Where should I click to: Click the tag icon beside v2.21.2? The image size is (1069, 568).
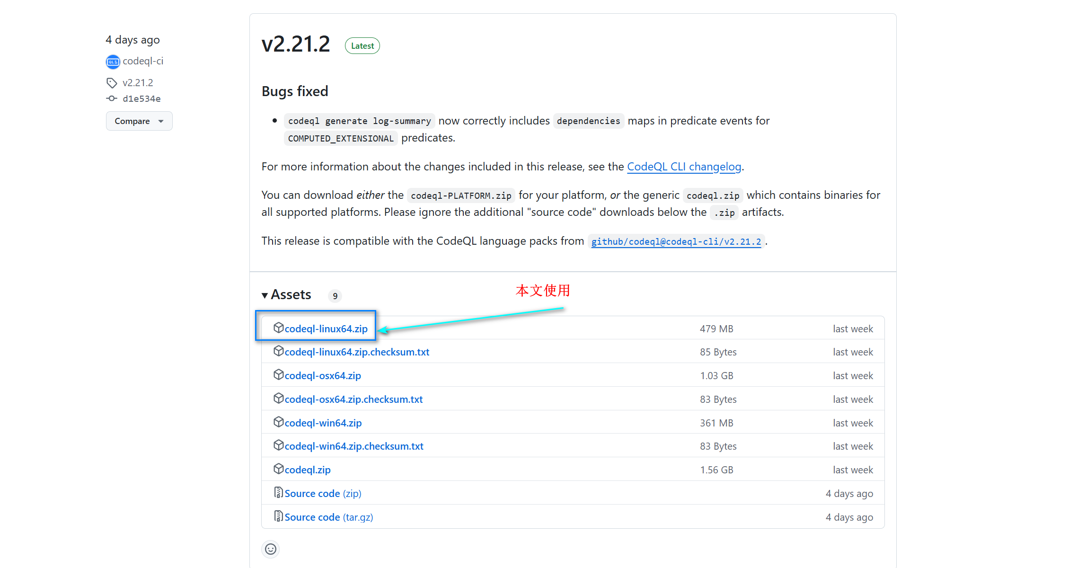point(112,83)
